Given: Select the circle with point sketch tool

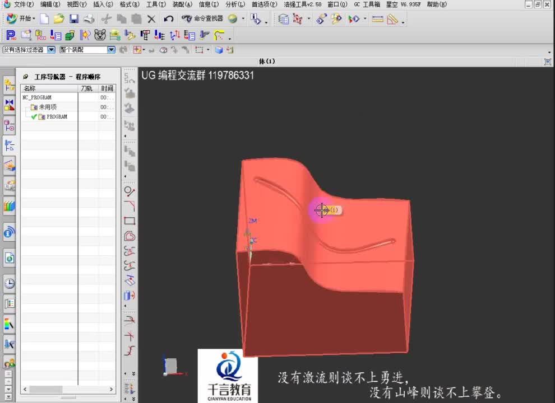Looking at the screenshot, I should point(129,191).
